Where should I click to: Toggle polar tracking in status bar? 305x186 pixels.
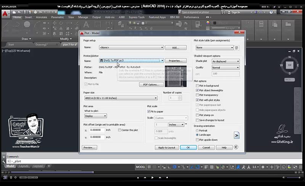click(175, 167)
